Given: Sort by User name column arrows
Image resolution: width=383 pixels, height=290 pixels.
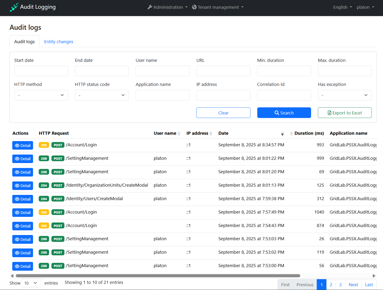Looking at the screenshot, I should (x=179, y=134).
